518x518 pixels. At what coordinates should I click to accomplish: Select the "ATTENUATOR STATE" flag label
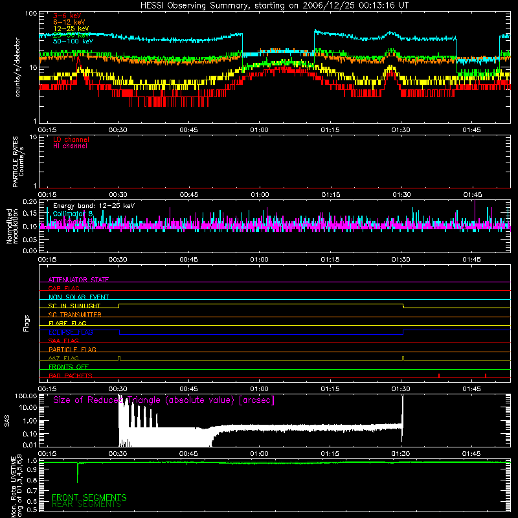[78, 280]
